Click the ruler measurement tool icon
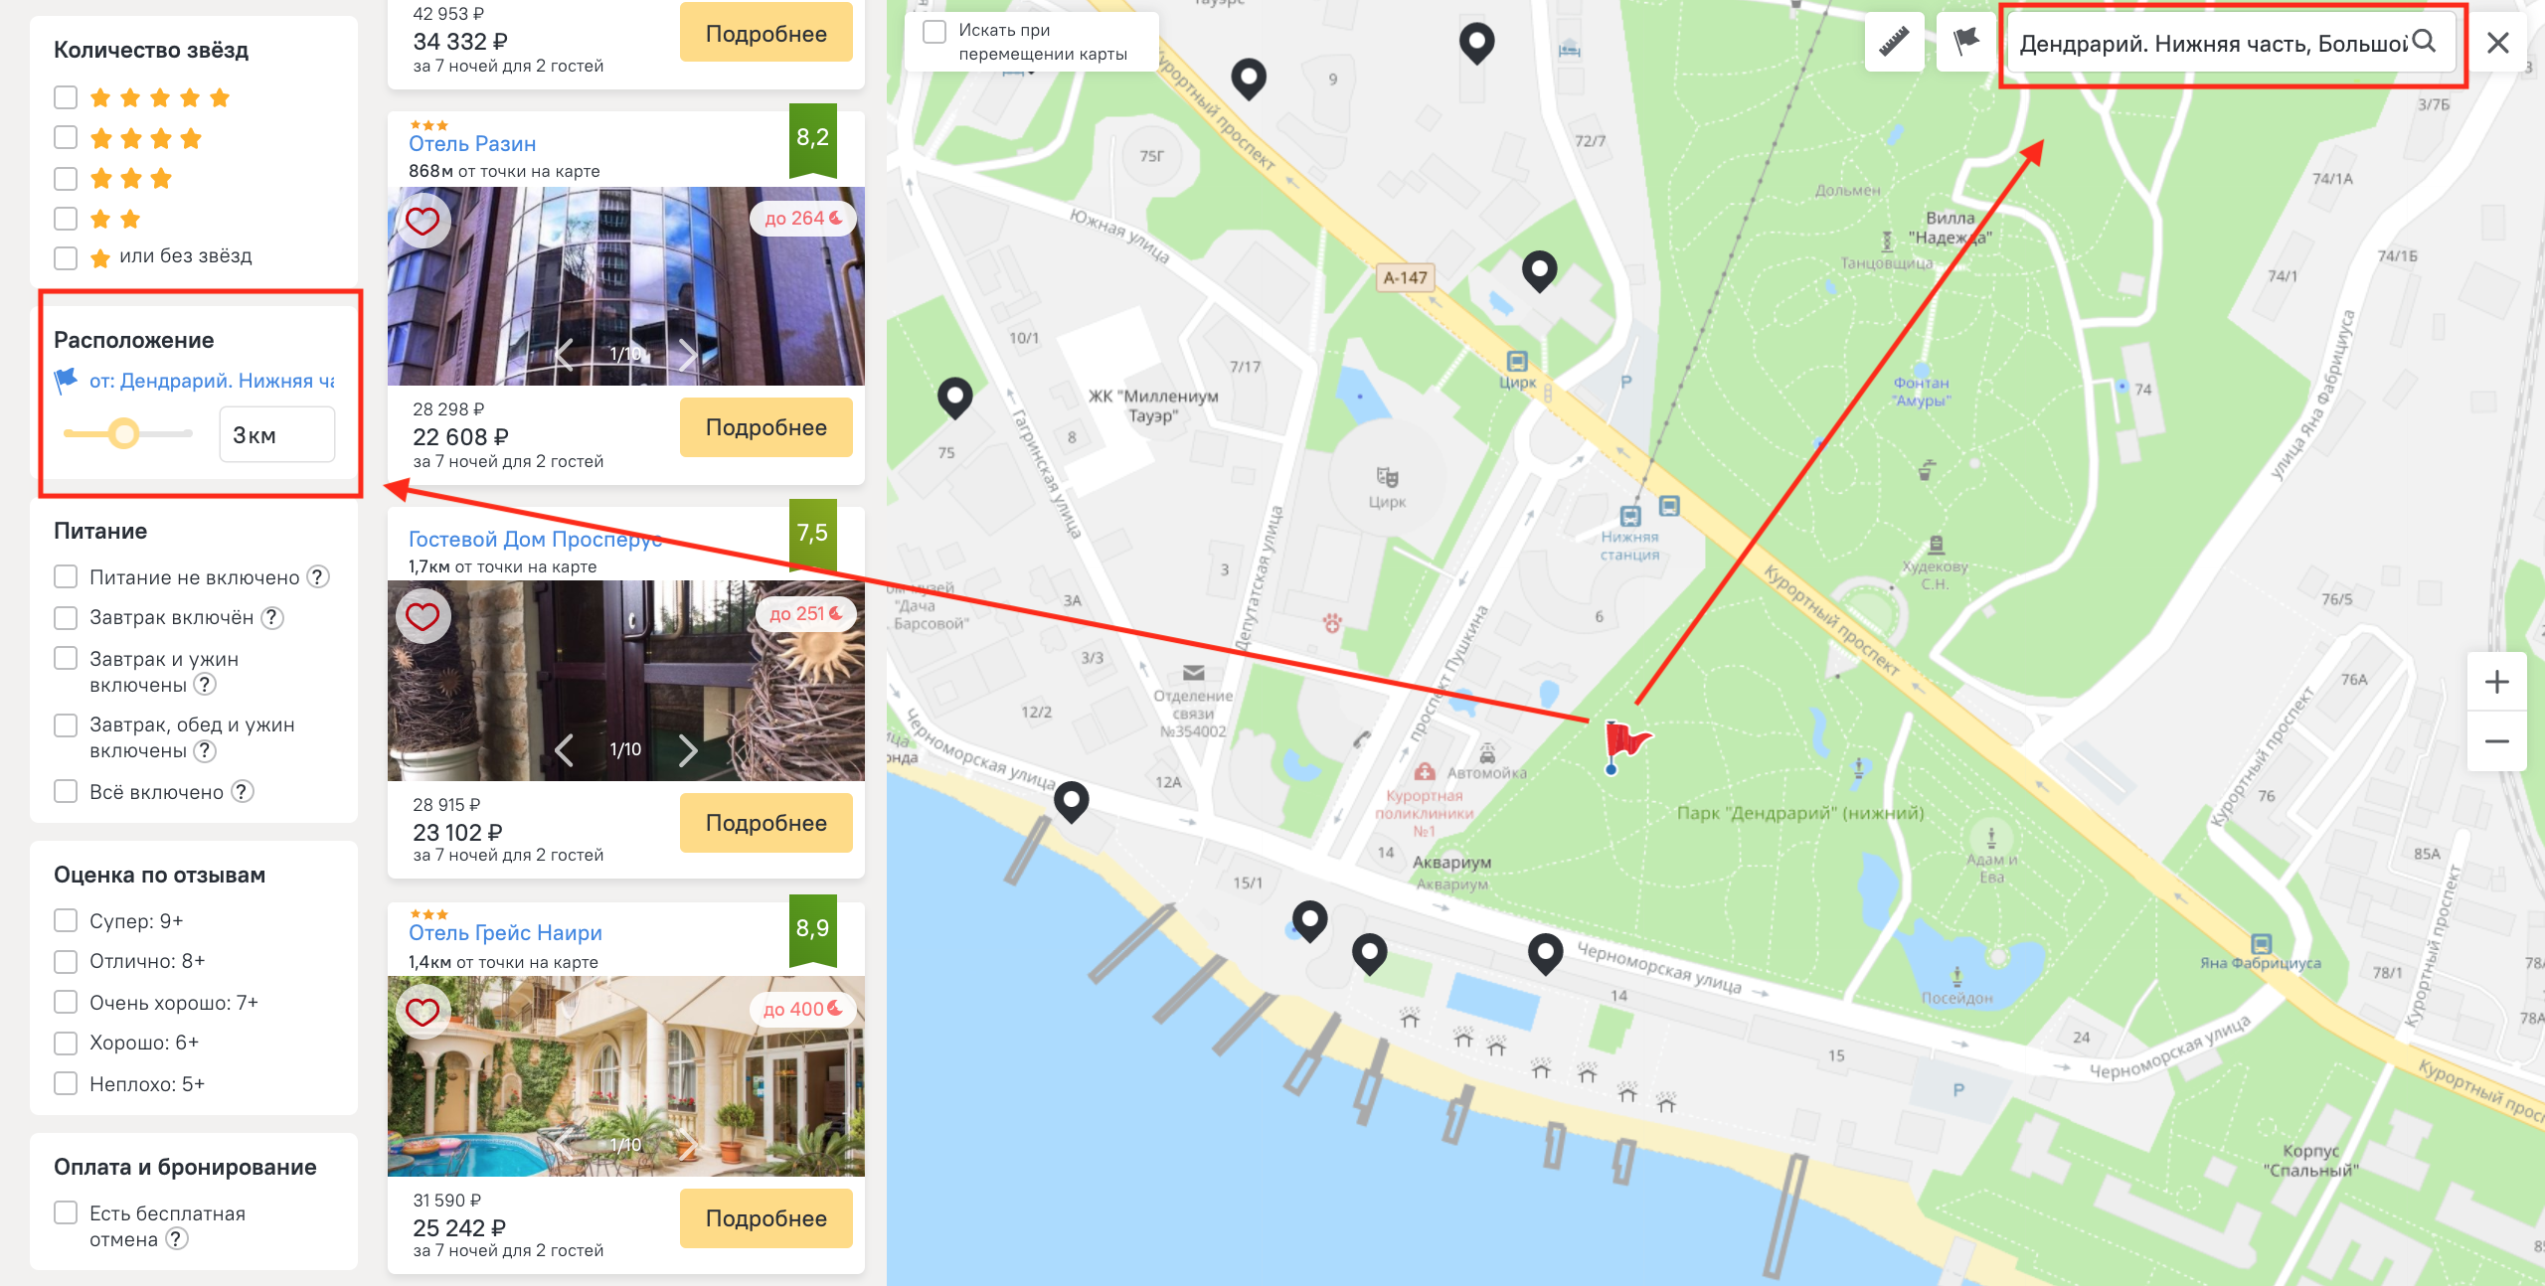The image size is (2545, 1286). coord(1894,42)
